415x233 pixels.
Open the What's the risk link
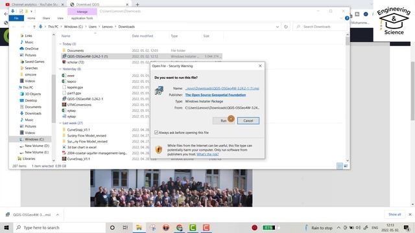(207, 154)
